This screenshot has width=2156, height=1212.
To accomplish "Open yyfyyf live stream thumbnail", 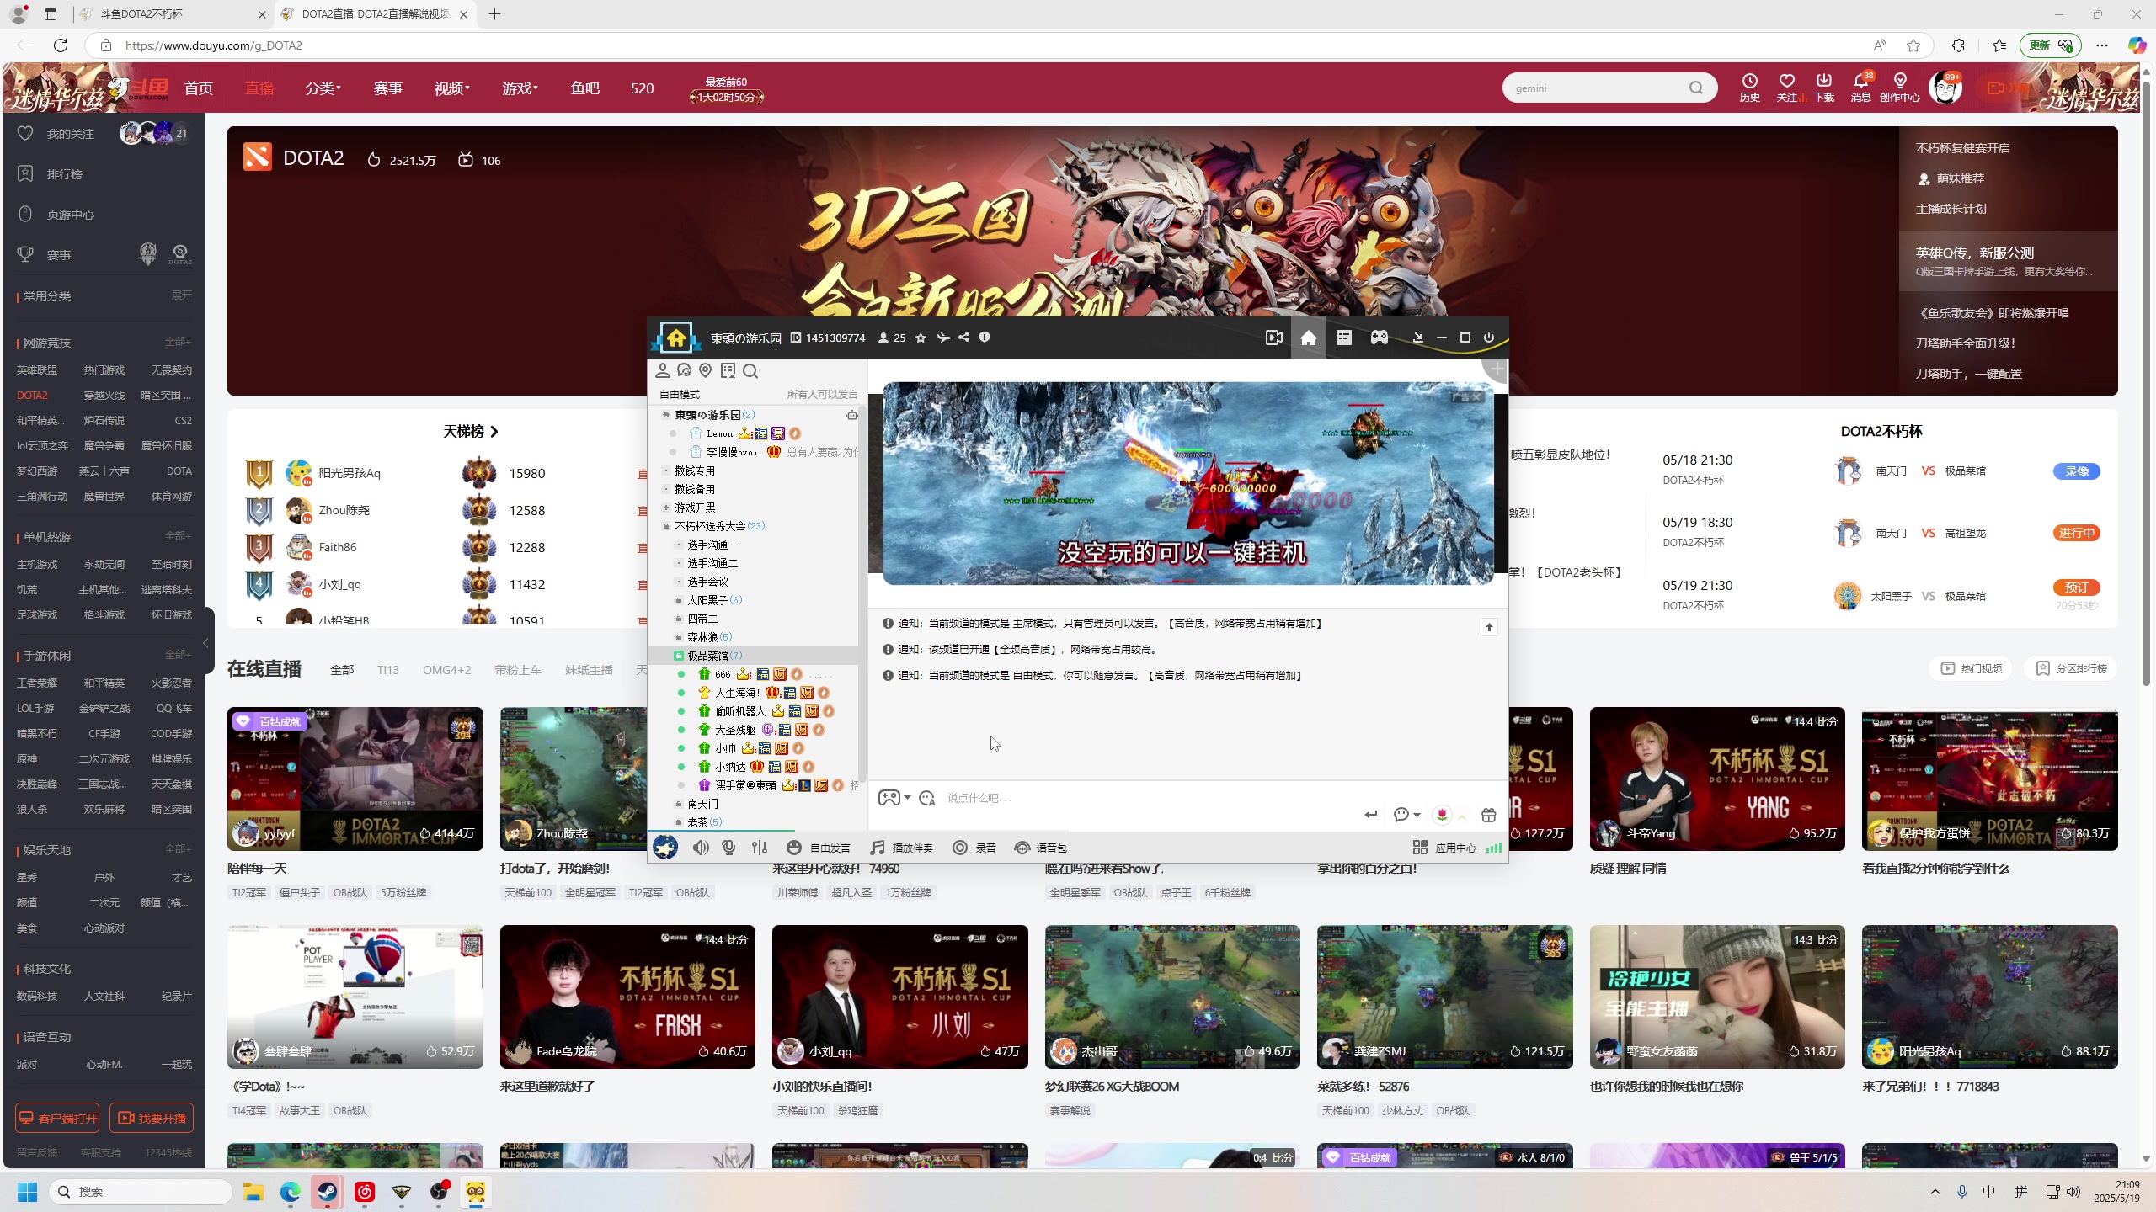I will pyautogui.click(x=355, y=779).
